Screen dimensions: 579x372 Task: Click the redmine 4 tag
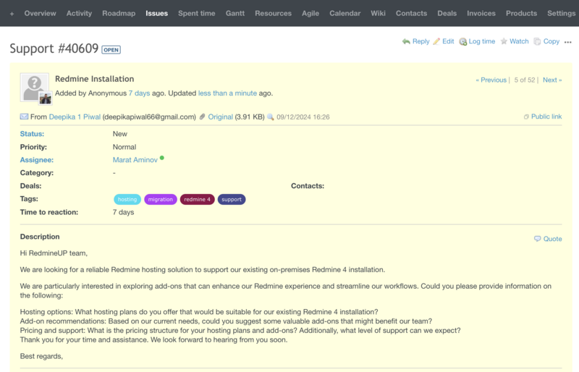pos(197,200)
